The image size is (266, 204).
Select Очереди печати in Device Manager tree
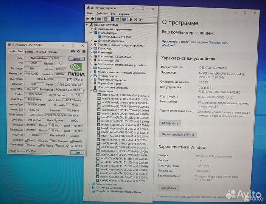(x=107, y=76)
